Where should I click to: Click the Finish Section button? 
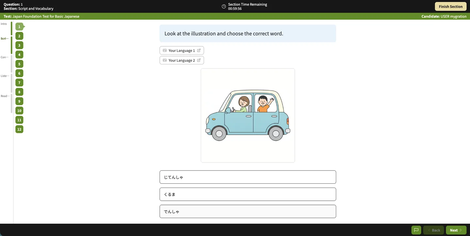450,7
